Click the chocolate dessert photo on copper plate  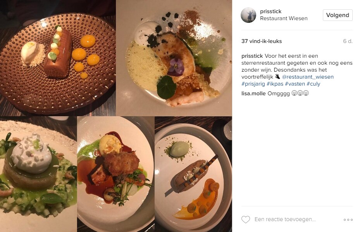(58, 58)
